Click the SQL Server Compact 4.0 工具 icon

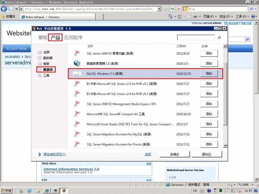coord(77,114)
